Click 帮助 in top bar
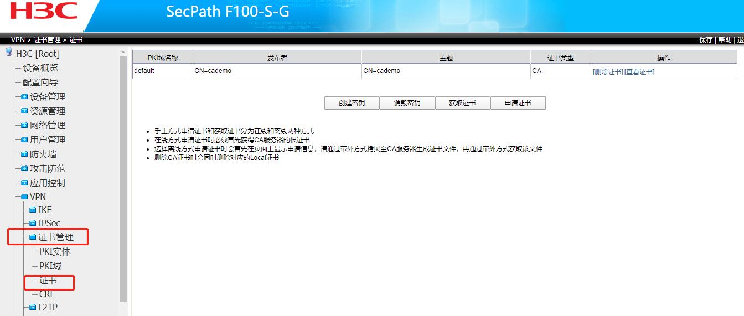The width and height of the screenshot is (744, 316). (725, 40)
